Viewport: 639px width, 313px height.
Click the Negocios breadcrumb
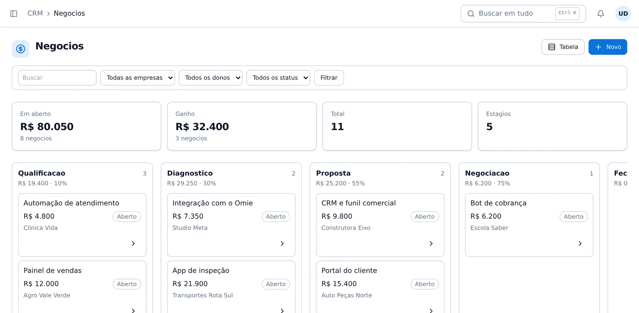click(69, 13)
